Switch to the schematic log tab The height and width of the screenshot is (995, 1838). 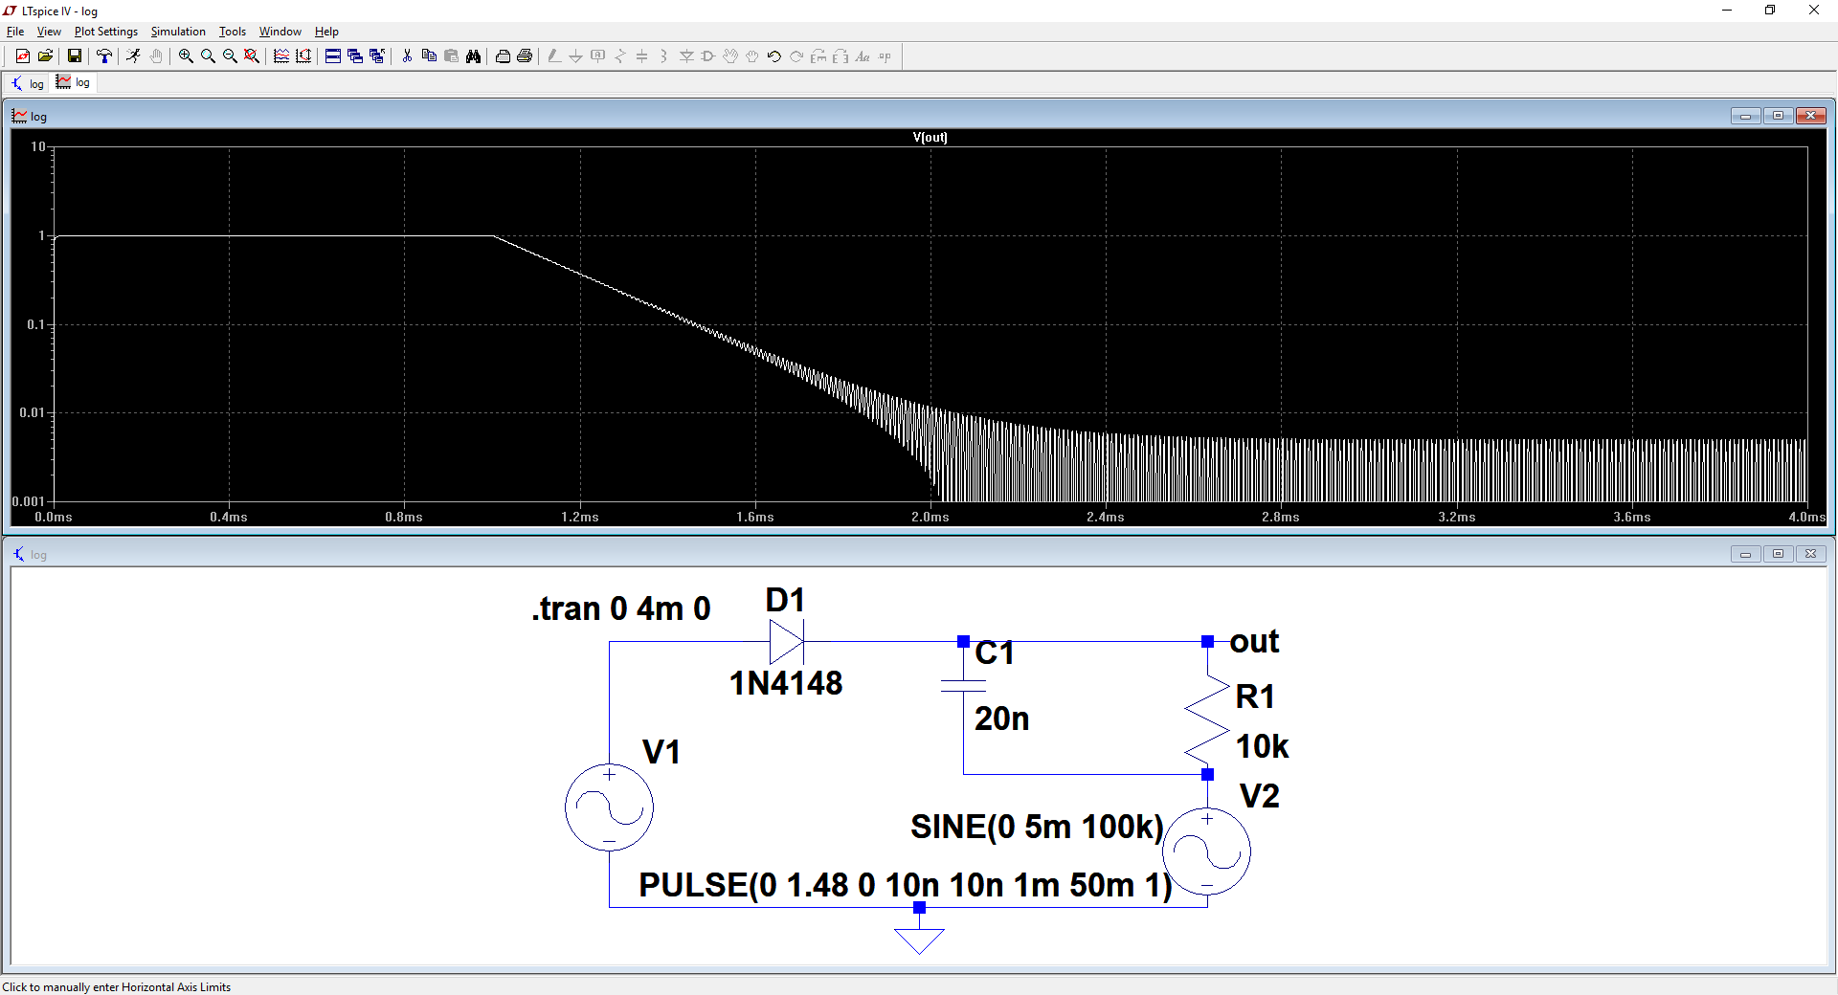tap(28, 84)
